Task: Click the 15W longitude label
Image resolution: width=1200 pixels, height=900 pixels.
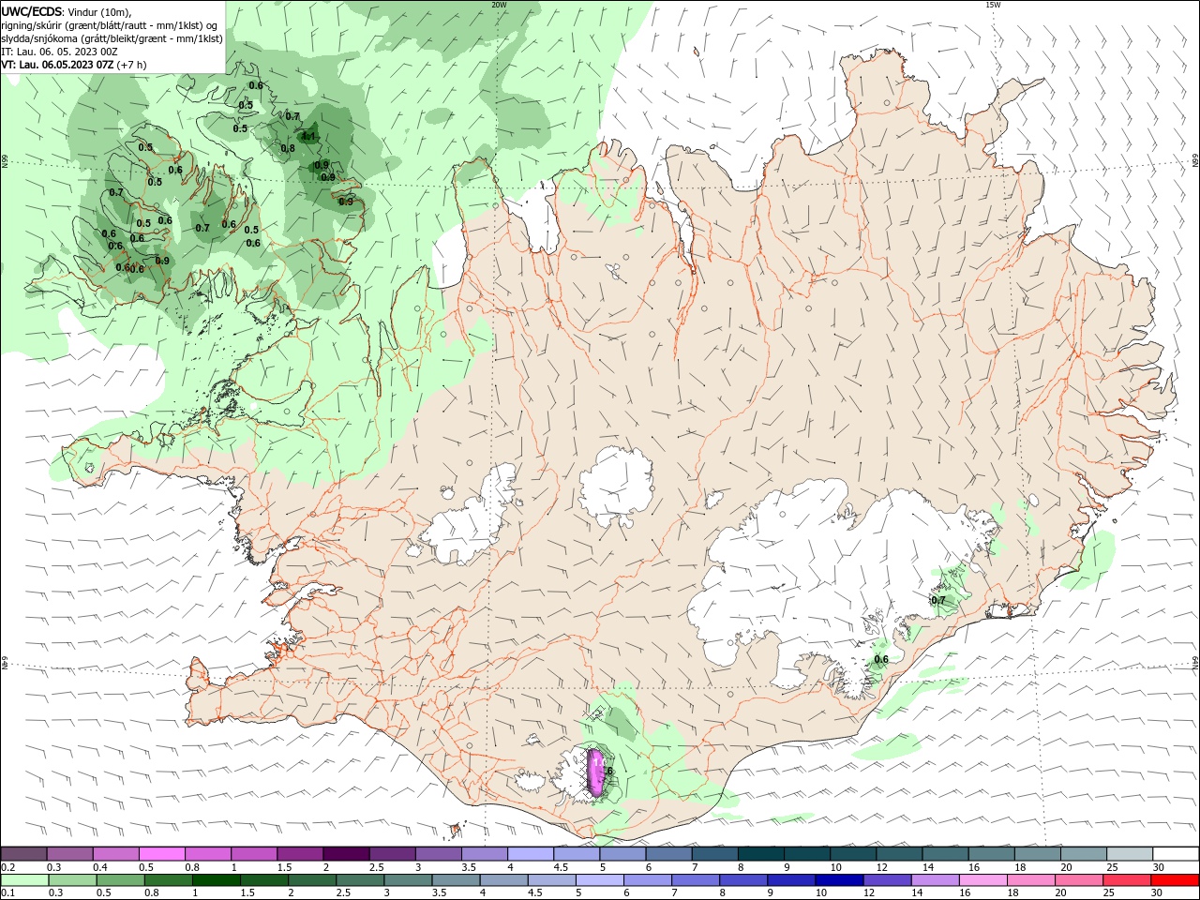Action: point(993,5)
